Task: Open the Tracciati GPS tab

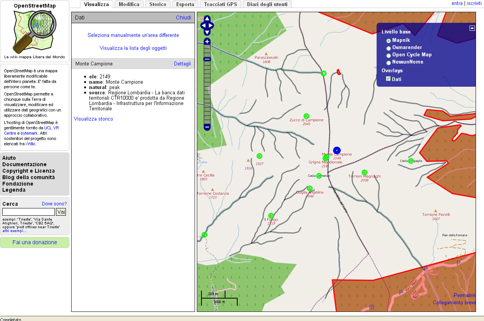Action: tap(220, 4)
